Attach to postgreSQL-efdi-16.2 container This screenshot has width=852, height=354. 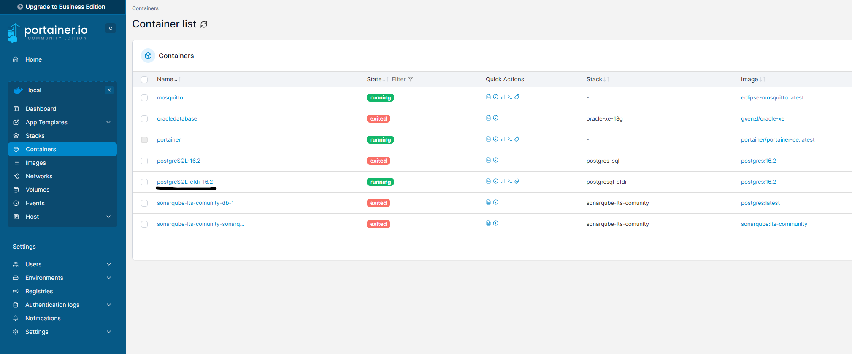tap(517, 181)
